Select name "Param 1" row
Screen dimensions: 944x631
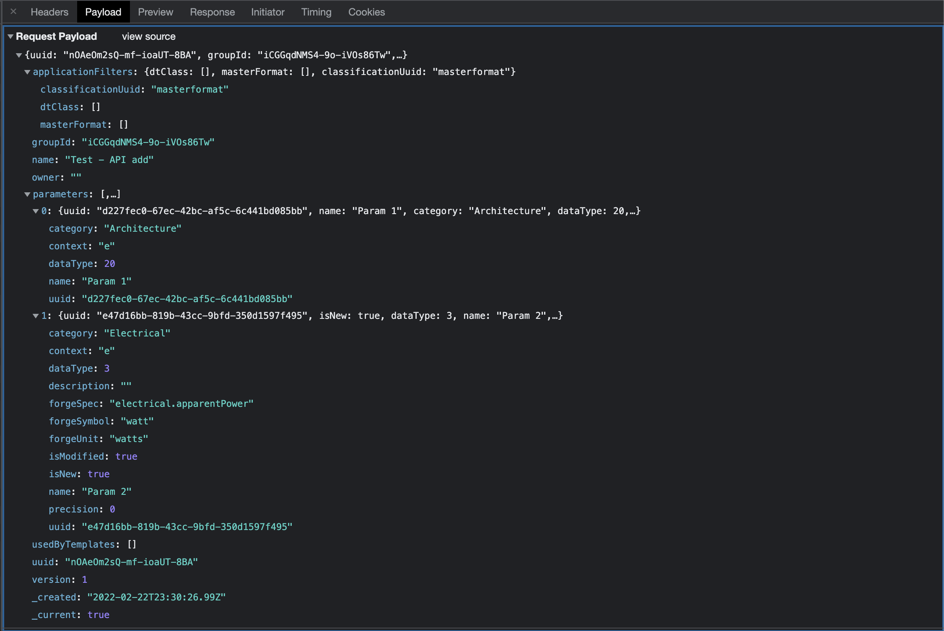click(90, 282)
